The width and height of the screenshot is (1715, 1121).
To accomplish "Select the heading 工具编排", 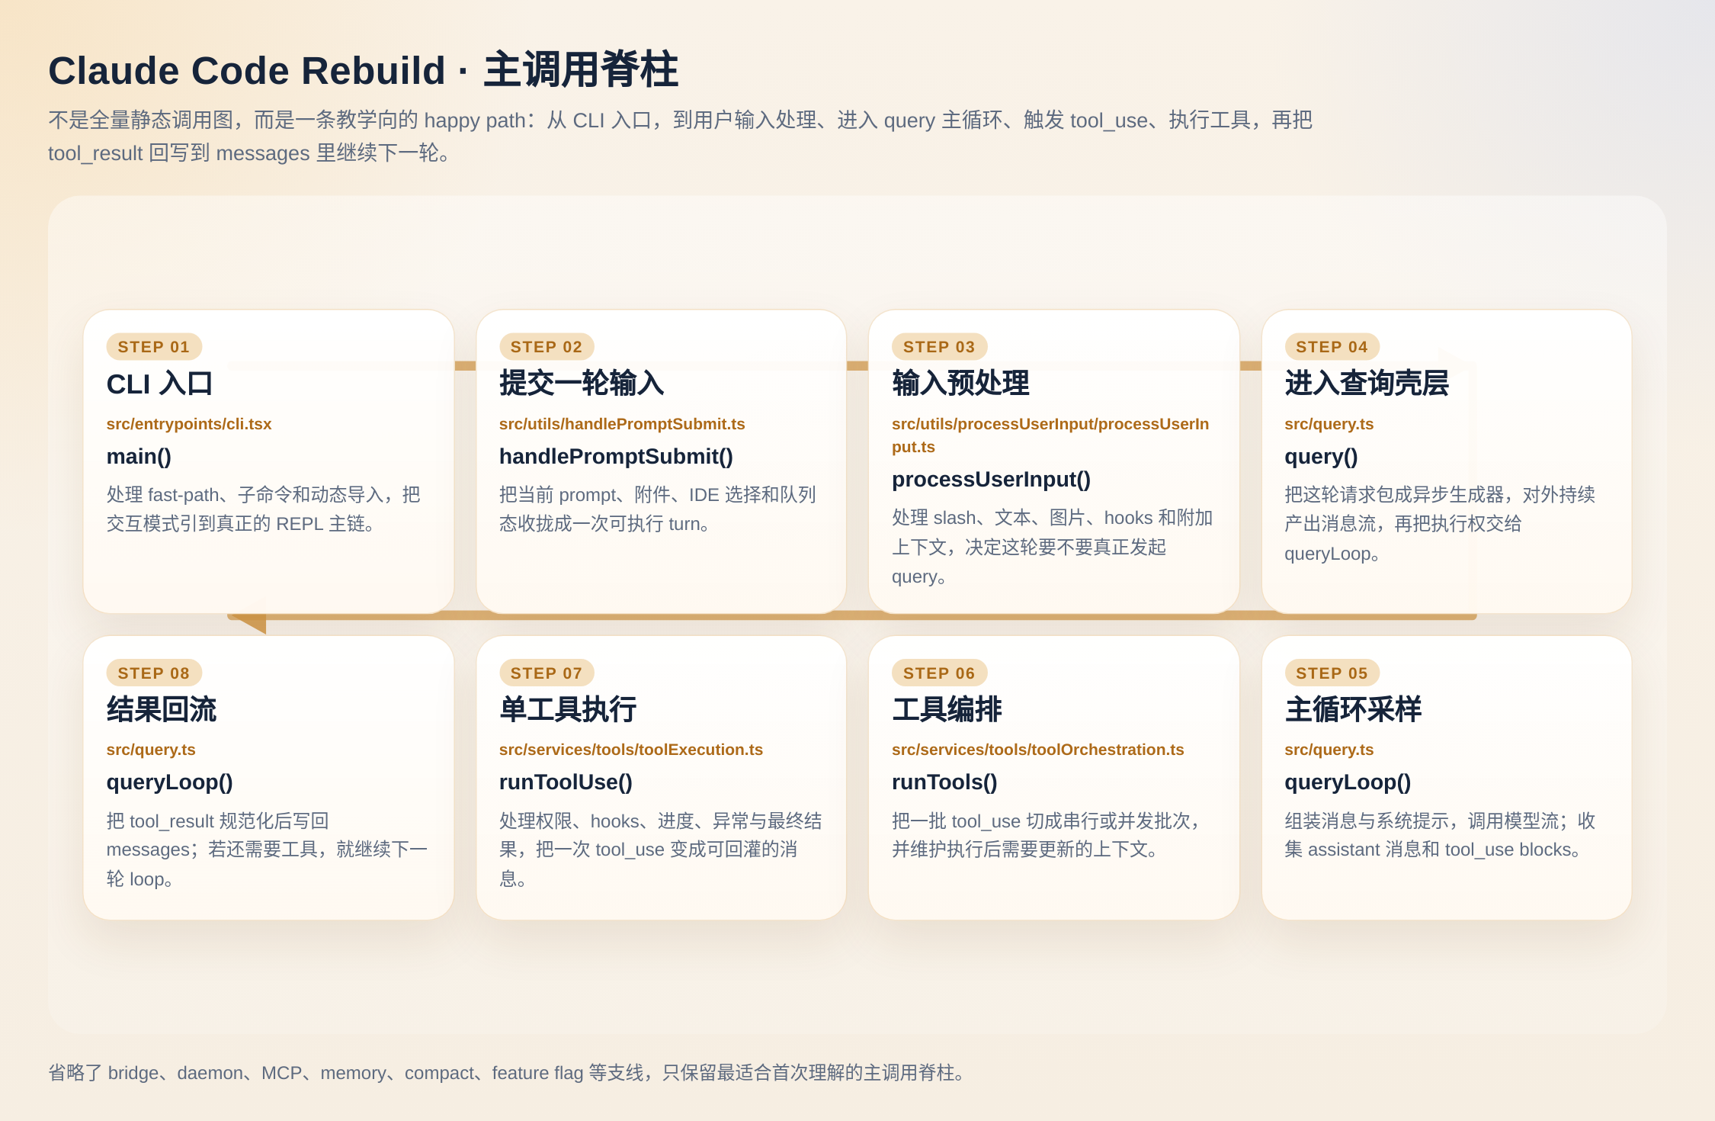I will [x=947, y=710].
